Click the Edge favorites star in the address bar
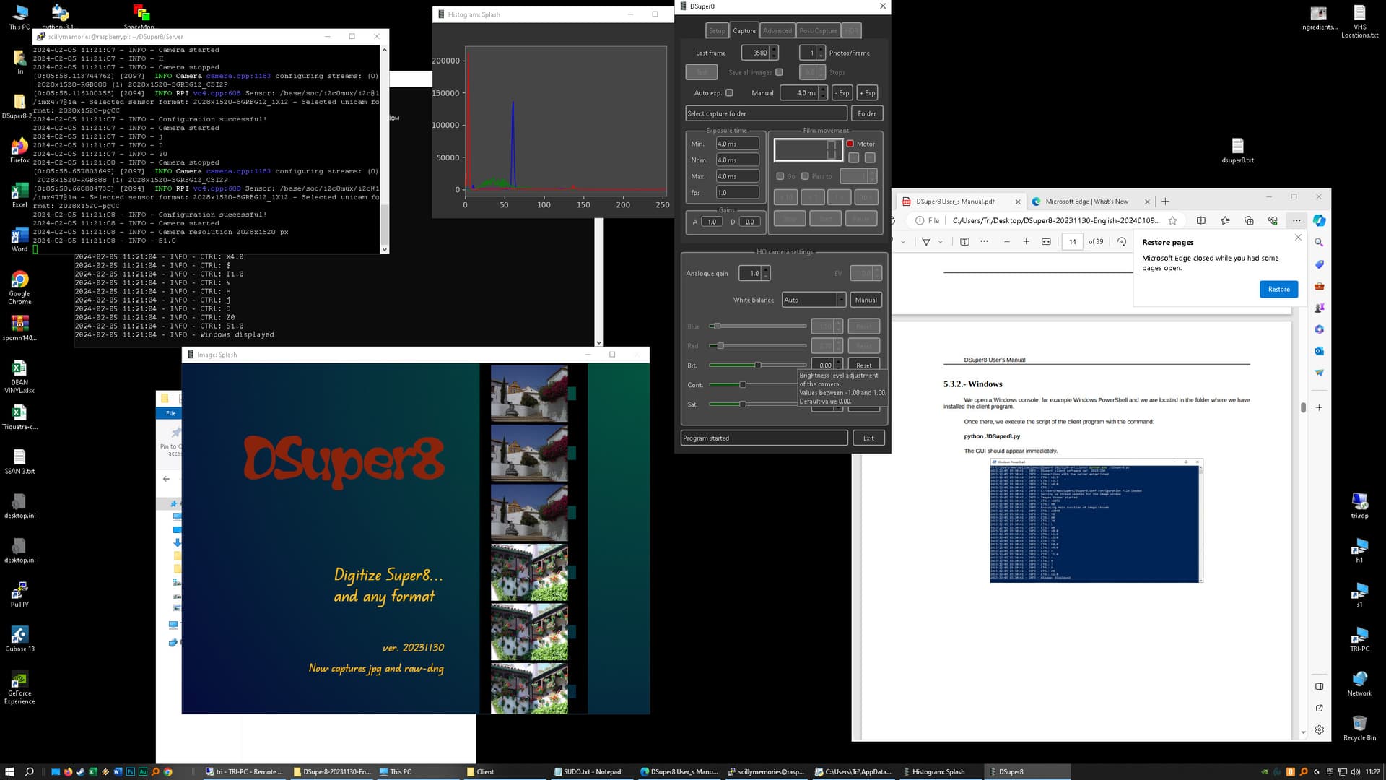Viewport: 1386px width, 780px height. tap(1172, 221)
